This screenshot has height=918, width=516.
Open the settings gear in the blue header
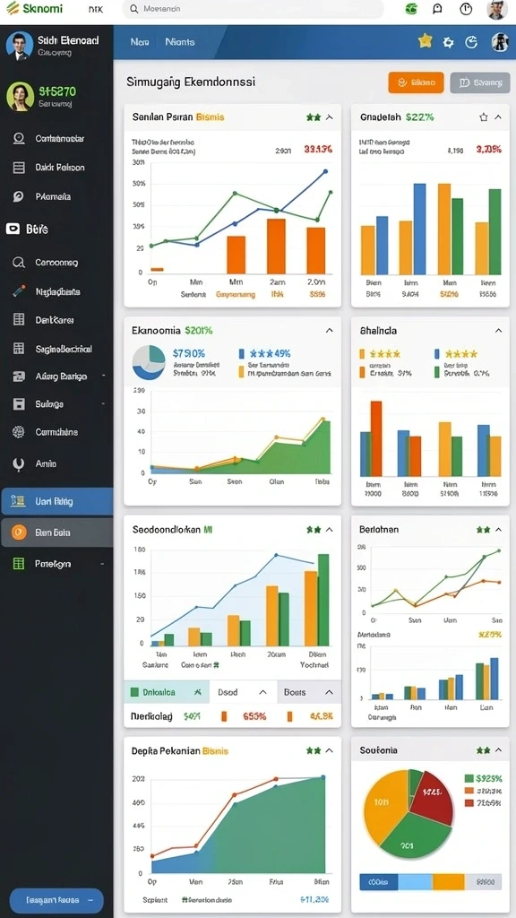[x=449, y=42]
